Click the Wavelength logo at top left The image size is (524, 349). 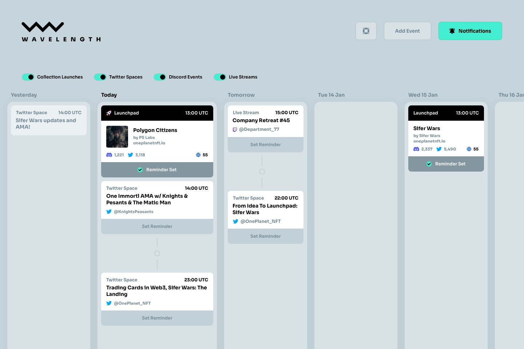pyautogui.click(x=61, y=31)
